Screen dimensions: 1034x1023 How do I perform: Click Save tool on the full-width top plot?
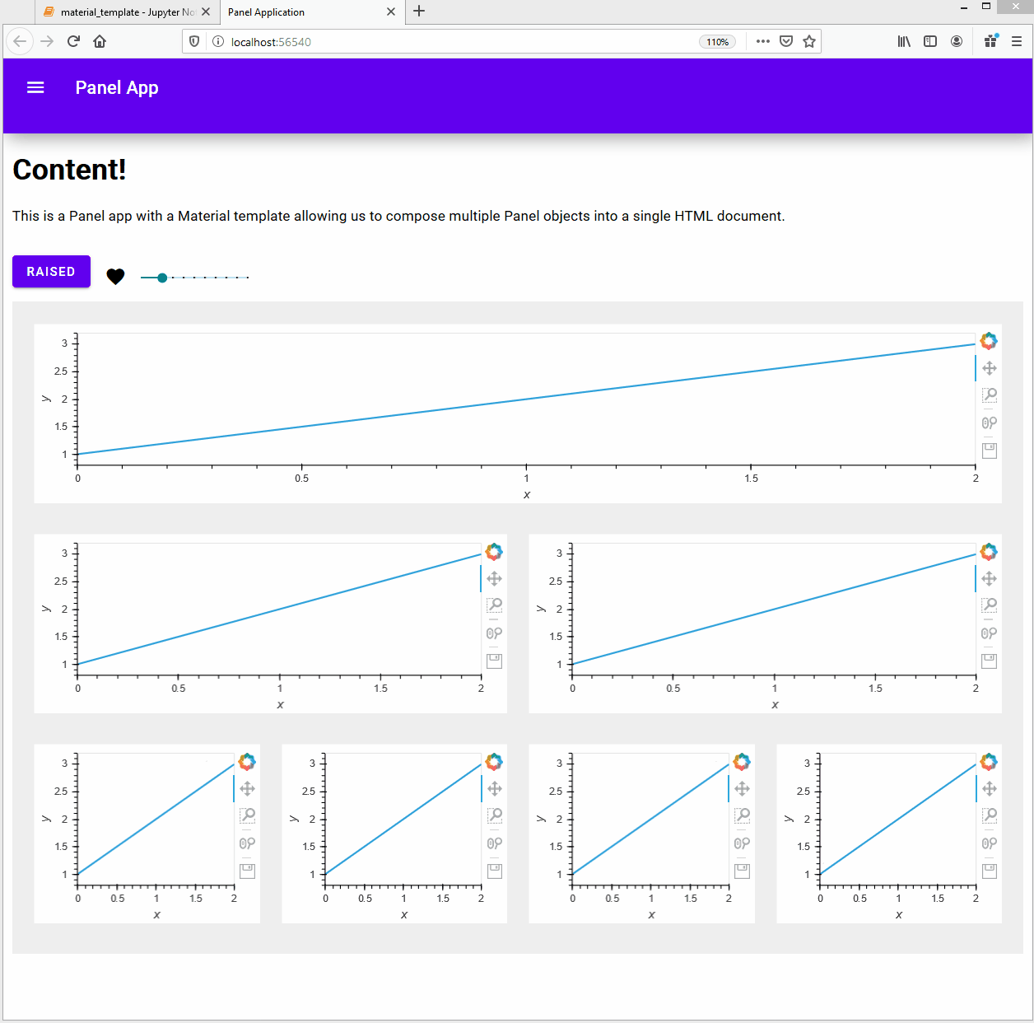pyautogui.click(x=990, y=451)
